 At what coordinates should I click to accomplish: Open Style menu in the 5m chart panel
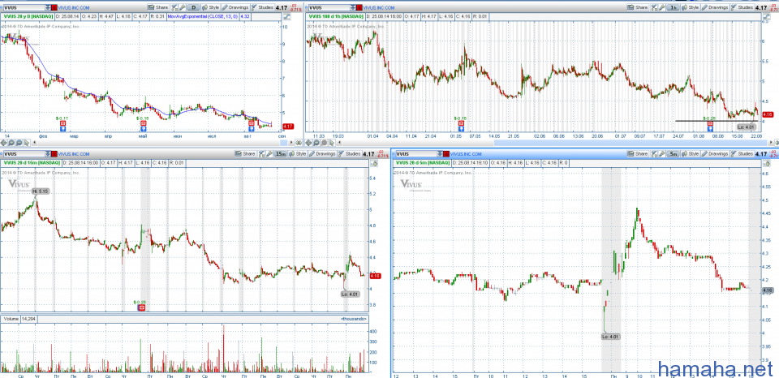pos(691,154)
